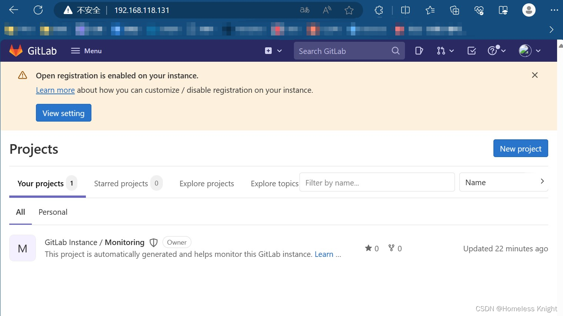The image size is (563, 316).
Task: Click the View setting button
Action: coord(64,113)
